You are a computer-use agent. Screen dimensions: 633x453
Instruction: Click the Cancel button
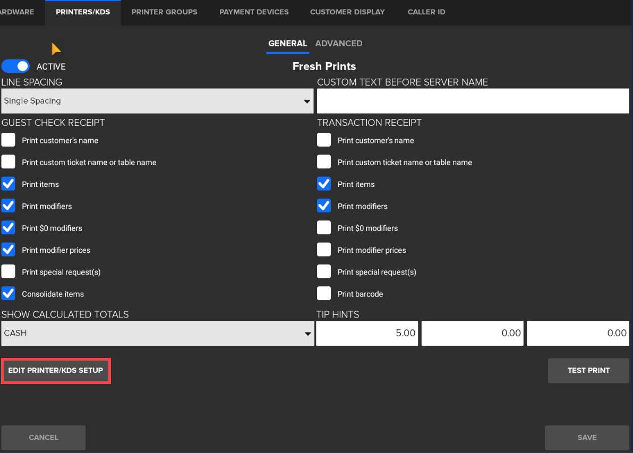pyautogui.click(x=44, y=438)
